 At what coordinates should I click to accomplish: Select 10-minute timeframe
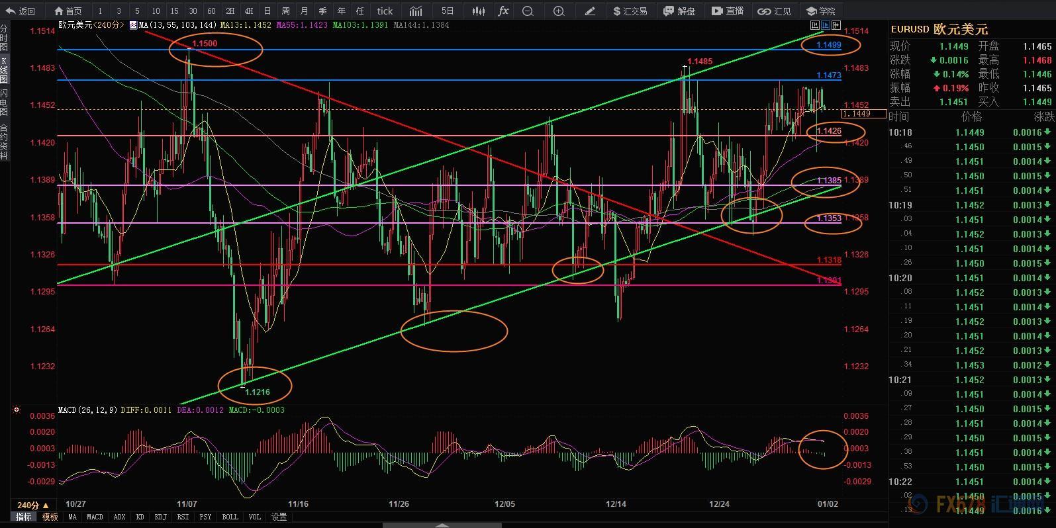tap(156, 11)
